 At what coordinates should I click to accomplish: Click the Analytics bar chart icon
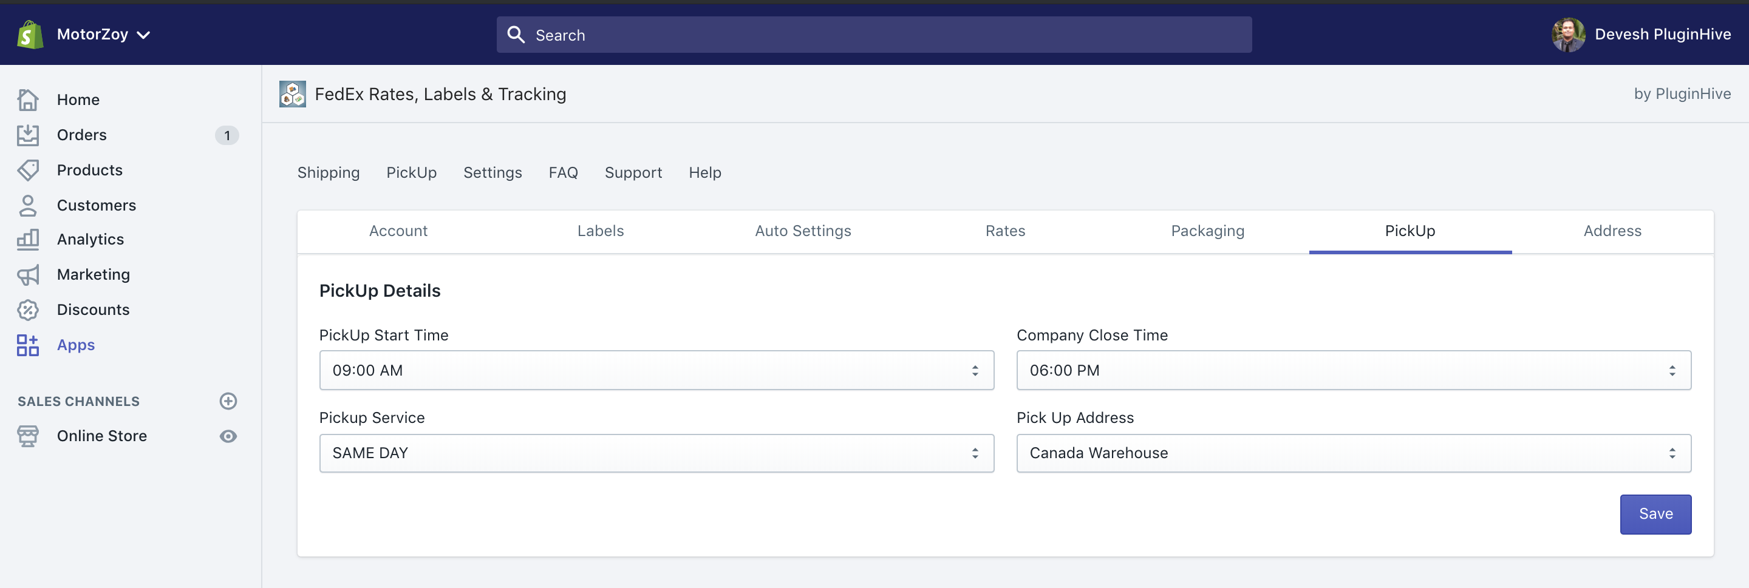click(x=28, y=240)
